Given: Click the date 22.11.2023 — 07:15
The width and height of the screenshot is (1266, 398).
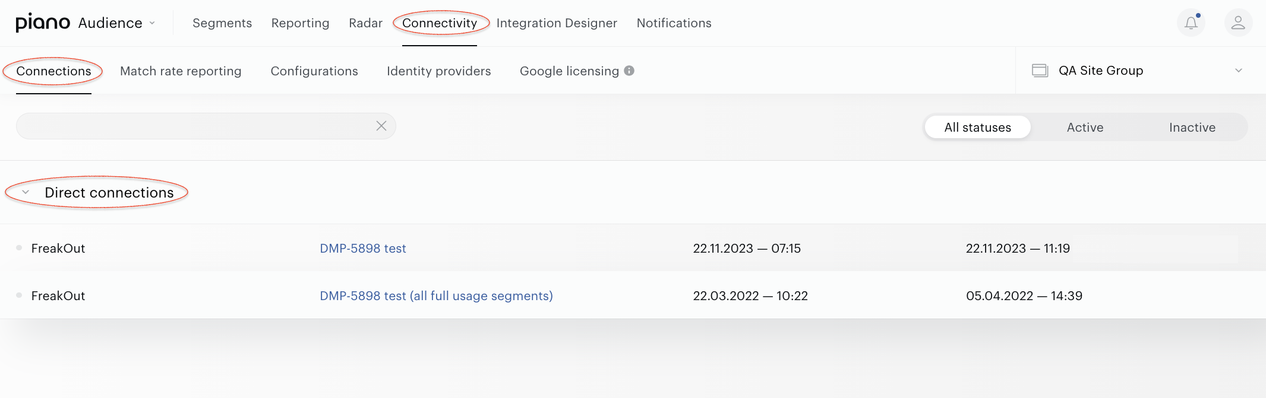Looking at the screenshot, I should click(747, 249).
